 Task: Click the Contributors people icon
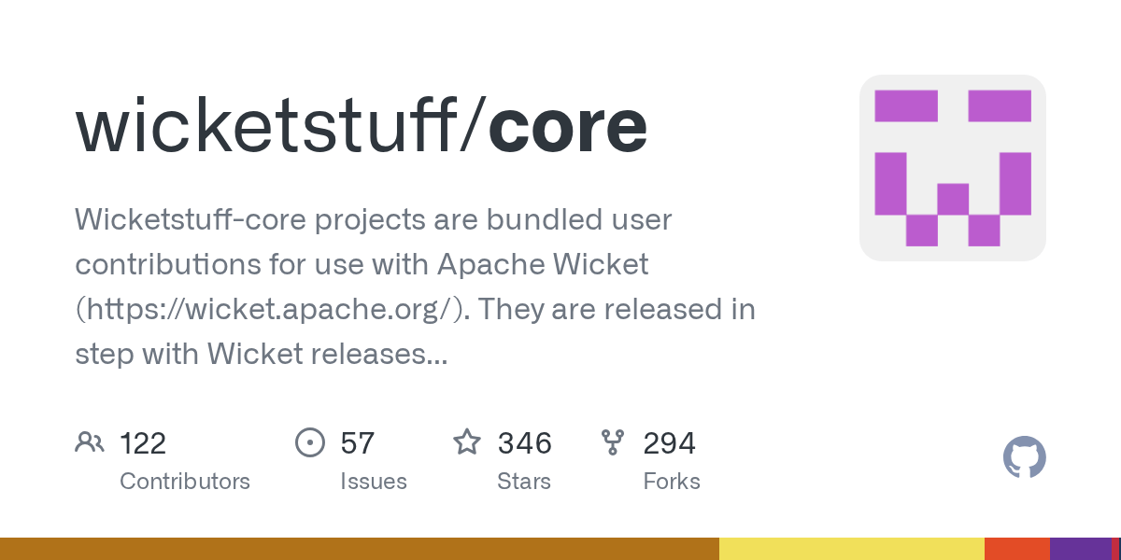(89, 442)
